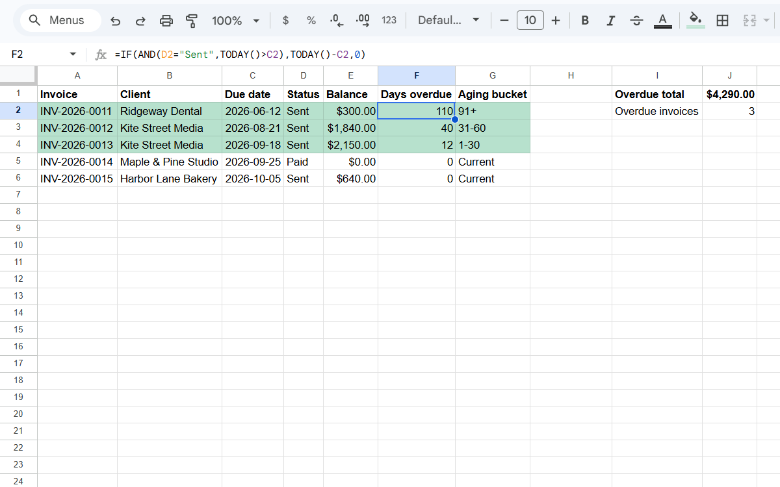This screenshot has width=780, height=487.
Task: Click the 91+ aging bucket cell
Action: 493,111
